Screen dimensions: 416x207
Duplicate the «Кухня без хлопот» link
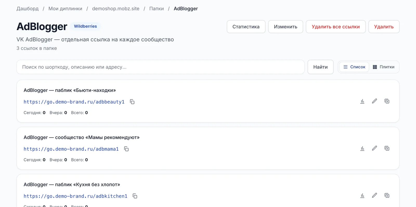click(387, 196)
